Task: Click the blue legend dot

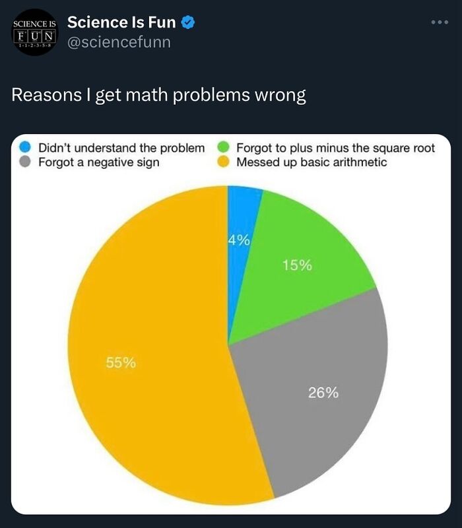Action: [25, 147]
